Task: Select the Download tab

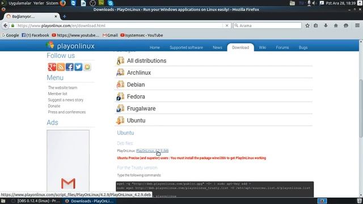Action: [x=240, y=48]
